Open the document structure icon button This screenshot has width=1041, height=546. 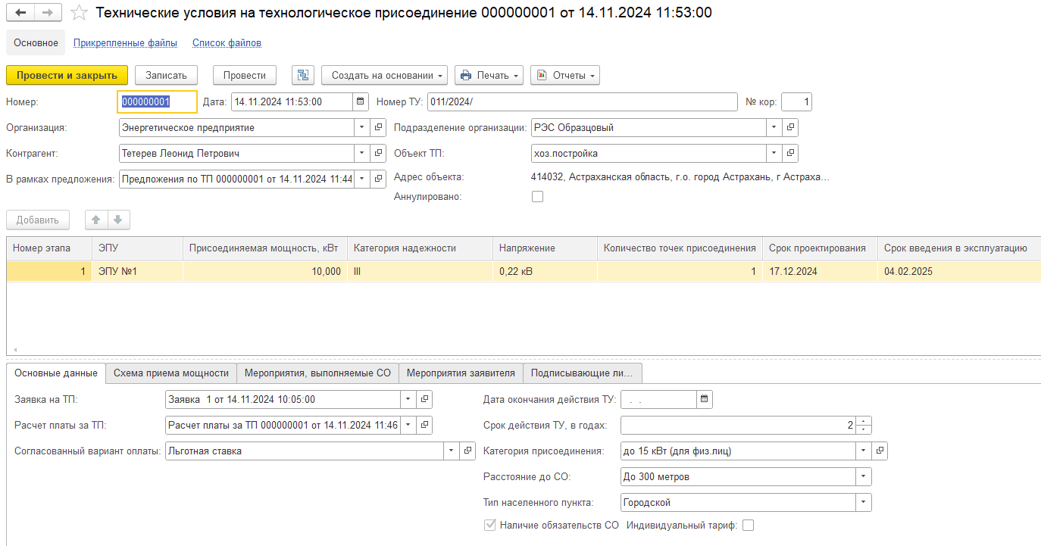click(x=304, y=75)
